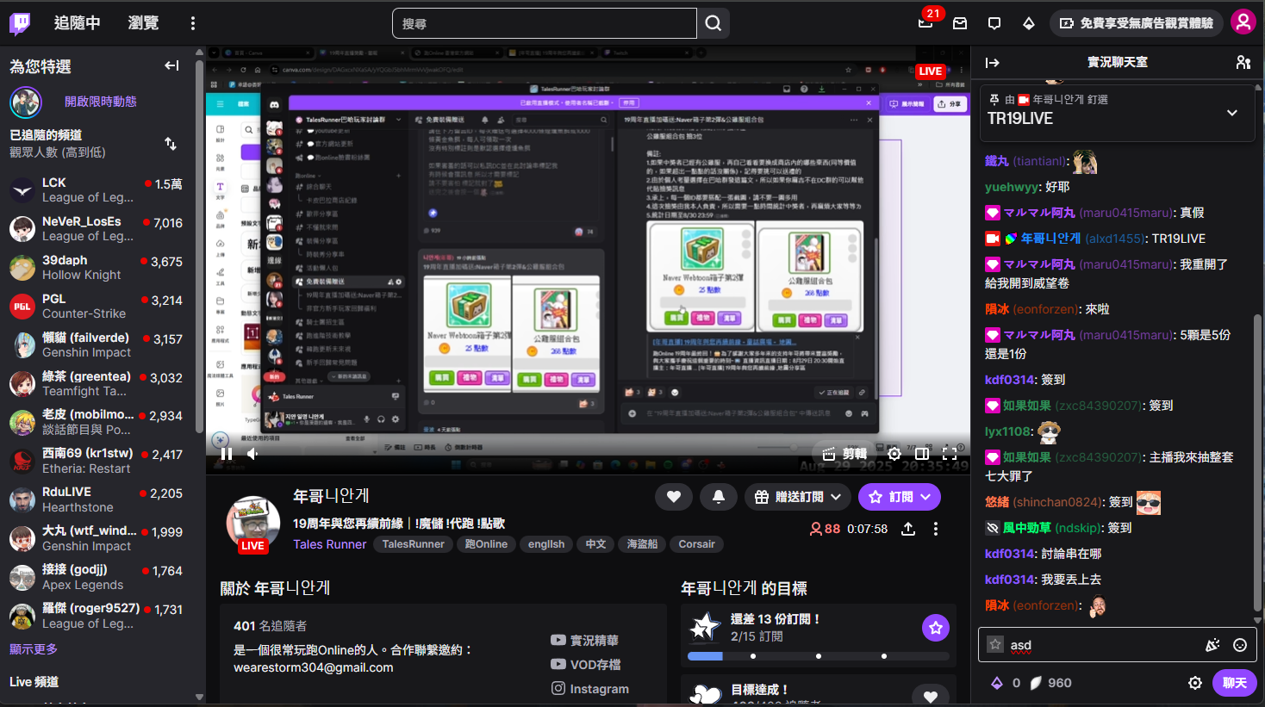This screenshot has height=707, width=1265.
Task: Expand the pinned TR19LIVE message
Action: point(1232,113)
